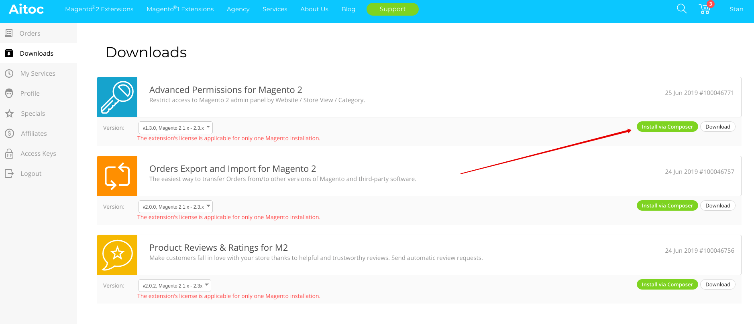Go to Agency in top navigation
Screen dimensions: 754x324
238,9
